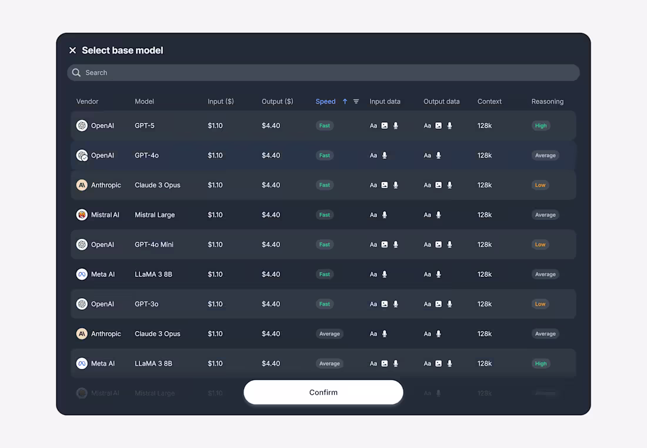Viewport: 647px width, 448px height.
Task: Click the search magnifier icon
Action: coord(76,72)
